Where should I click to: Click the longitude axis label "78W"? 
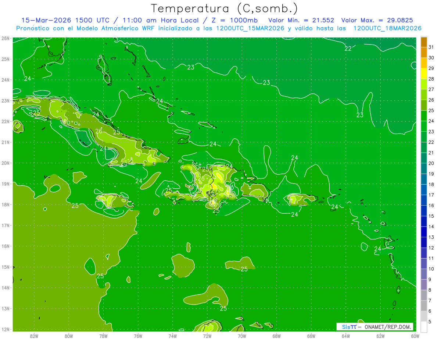[x=103, y=336]
